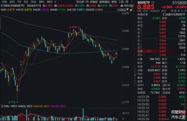This screenshot has width=187, height=121.
Task: Click the arrow icon at toolbar's right end
Action: (131, 2)
